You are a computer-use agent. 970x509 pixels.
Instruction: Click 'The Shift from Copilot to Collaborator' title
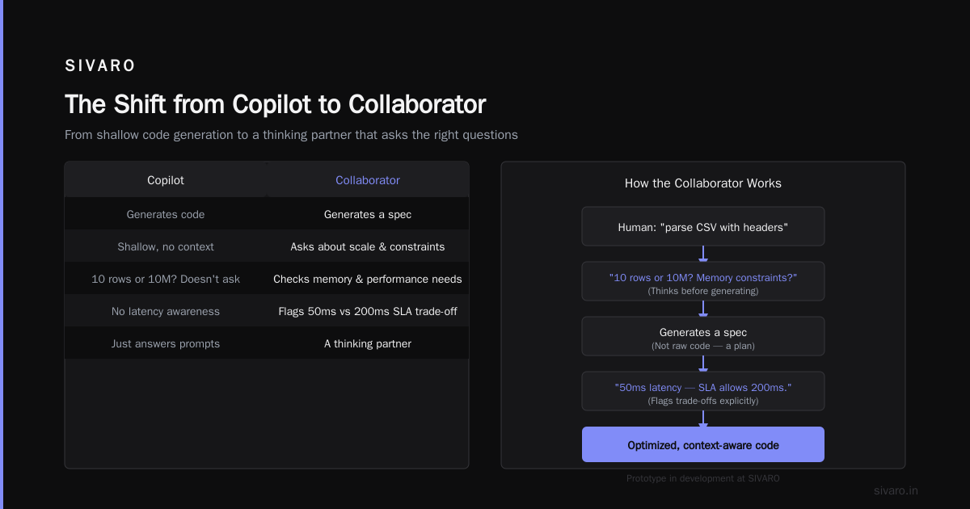point(275,104)
